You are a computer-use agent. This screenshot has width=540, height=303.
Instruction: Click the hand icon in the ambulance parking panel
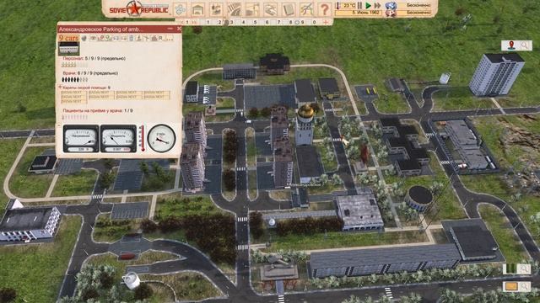click(x=84, y=38)
